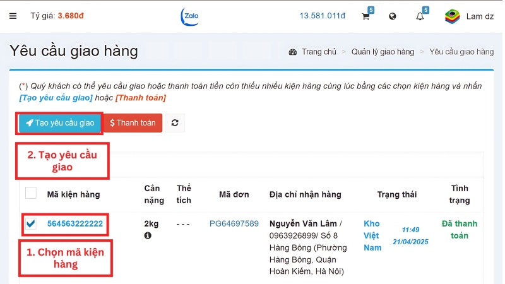Open package code 564563222222

75,223
